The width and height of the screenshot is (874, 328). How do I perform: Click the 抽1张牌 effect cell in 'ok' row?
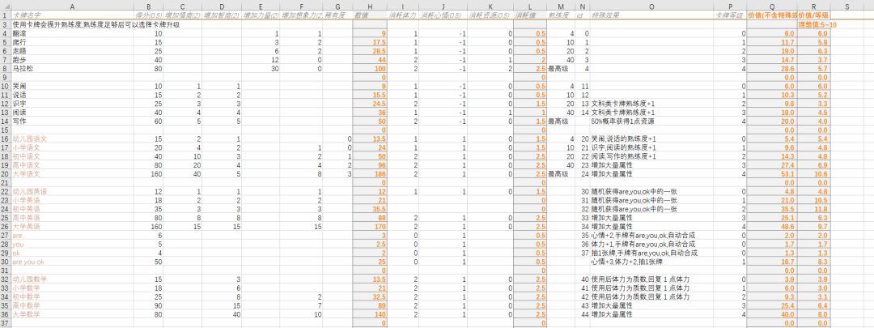coord(651,253)
